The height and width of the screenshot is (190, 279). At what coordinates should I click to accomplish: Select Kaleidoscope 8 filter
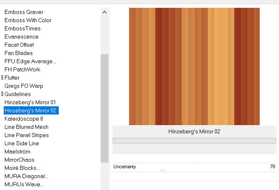pyautogui.click(x=24, y=119)
